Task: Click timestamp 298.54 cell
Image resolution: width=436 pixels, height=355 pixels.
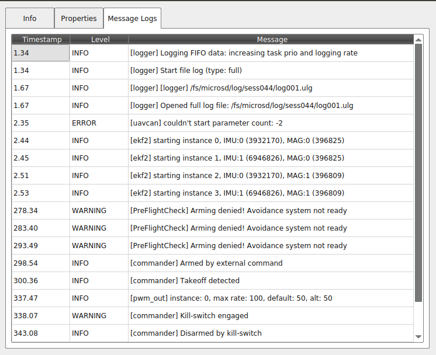Action: click(x=40, y=263)
